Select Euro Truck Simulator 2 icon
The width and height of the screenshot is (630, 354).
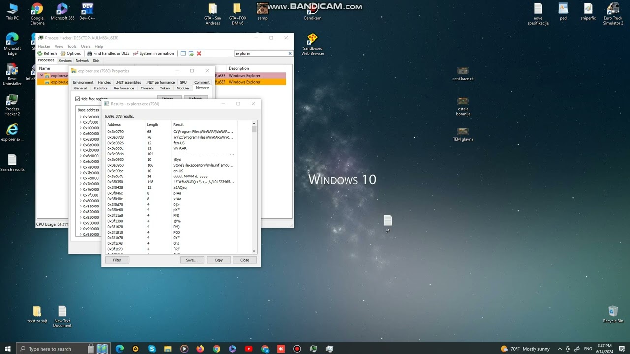coord(613,14)
